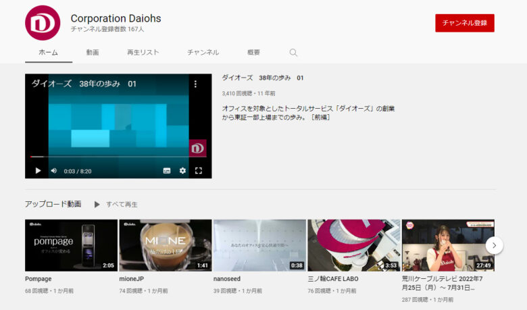Image resolution: width=527 pixels, height=310 pixels.
Task: Click the 3,410 回視聴・11 年前 view count text
Action: pyautogui.click(x=249, y=93)
